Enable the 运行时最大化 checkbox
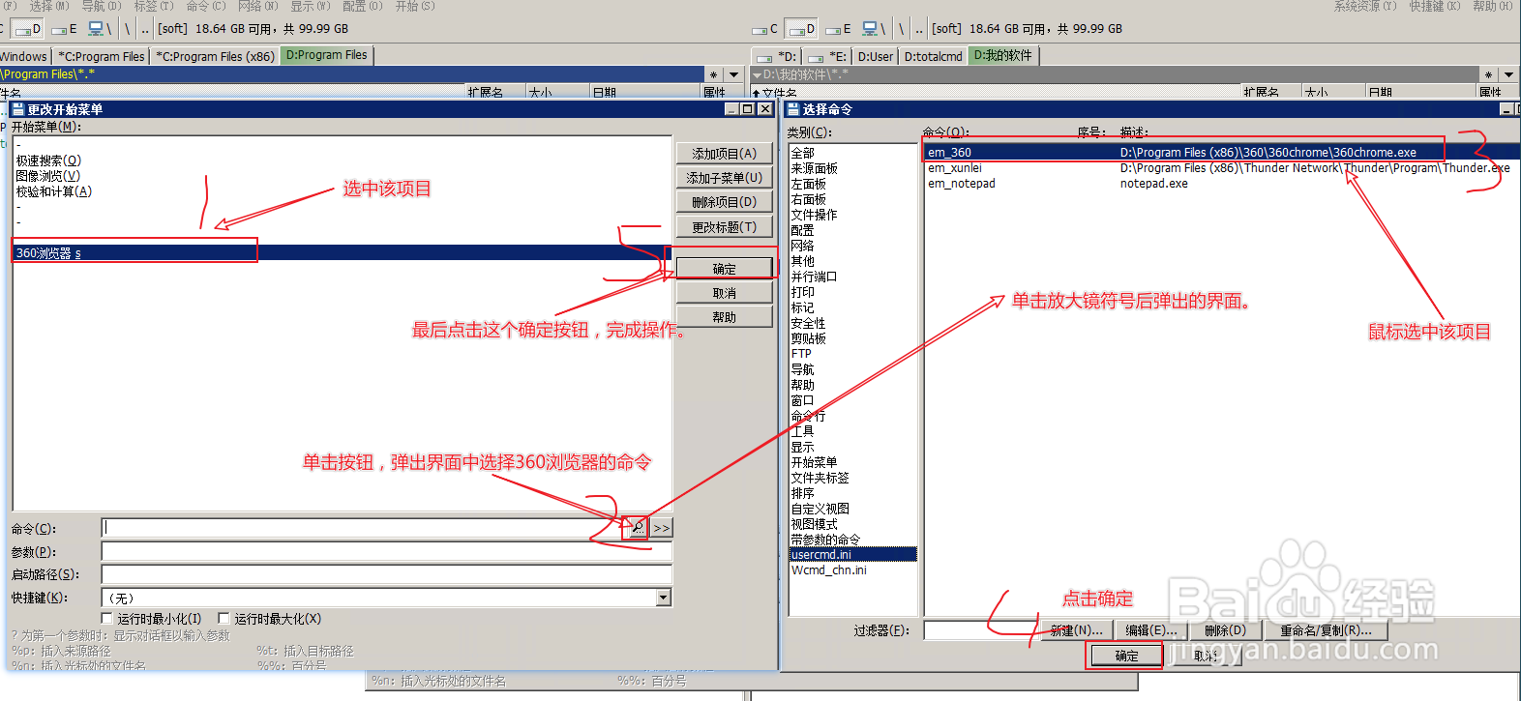Screen dimensions: 1521x701 pos(224,618)
